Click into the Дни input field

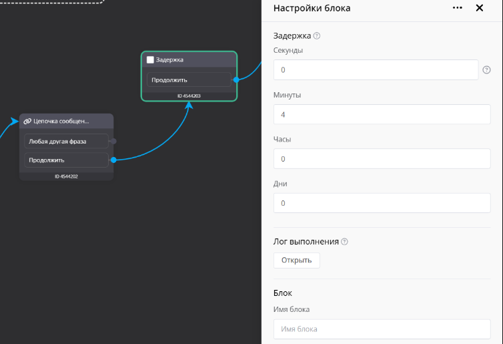click(382, 203)
